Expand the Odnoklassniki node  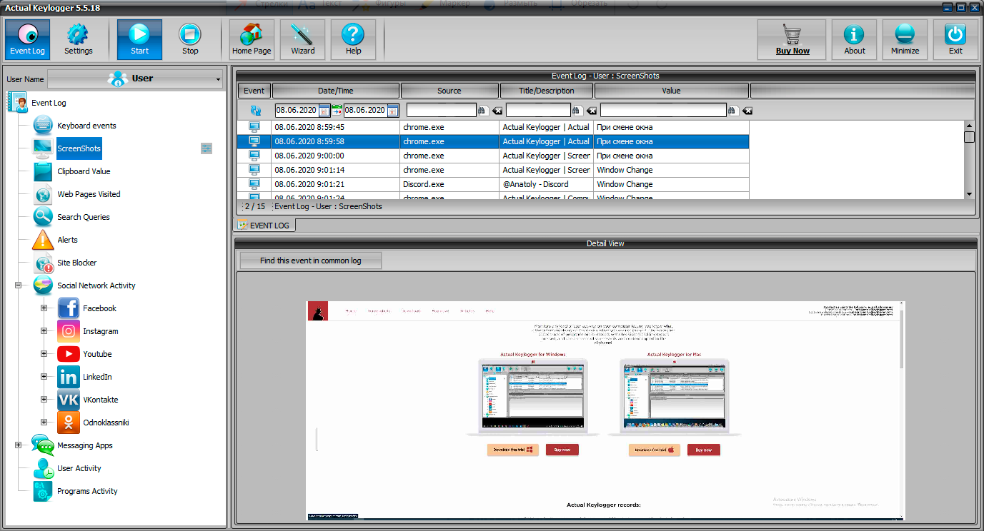click(44, 423)
